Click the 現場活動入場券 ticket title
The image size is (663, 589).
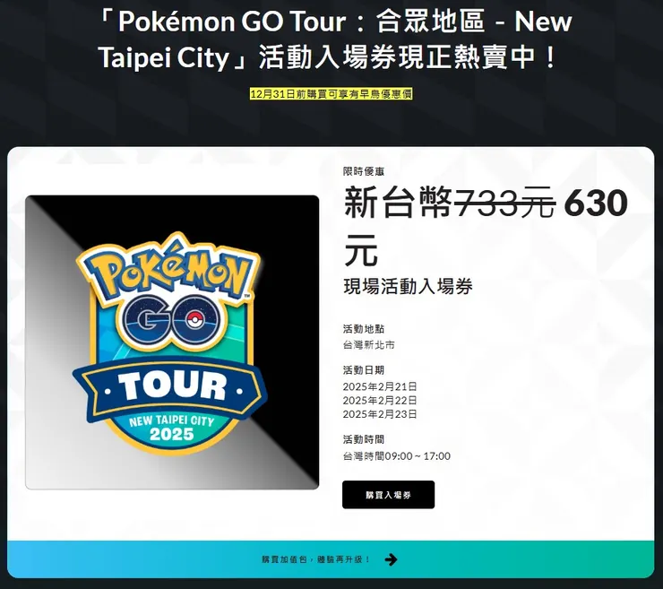[x=408, y=287]
